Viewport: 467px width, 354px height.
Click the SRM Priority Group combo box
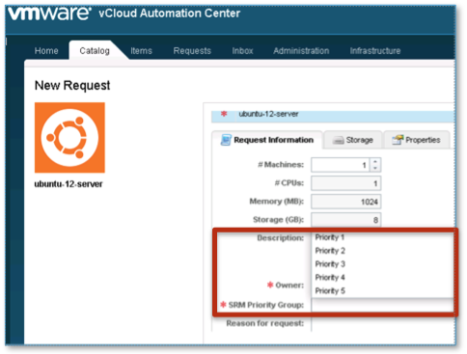click(382, 305)
